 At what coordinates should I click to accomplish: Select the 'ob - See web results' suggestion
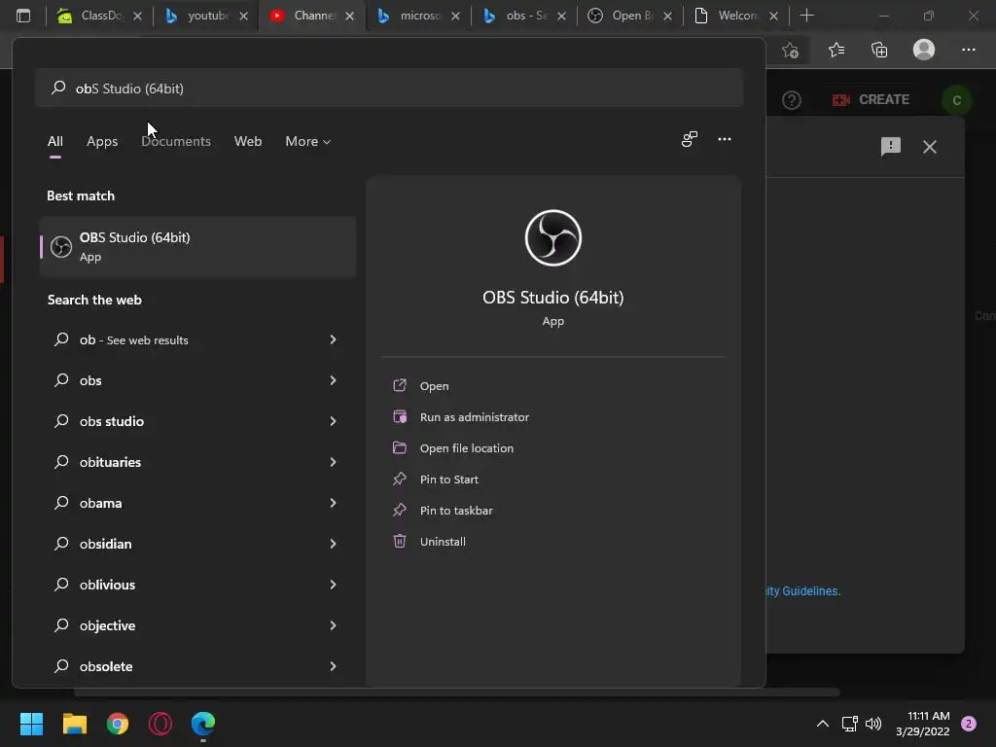pyautogui.click(x=197, y=339)
